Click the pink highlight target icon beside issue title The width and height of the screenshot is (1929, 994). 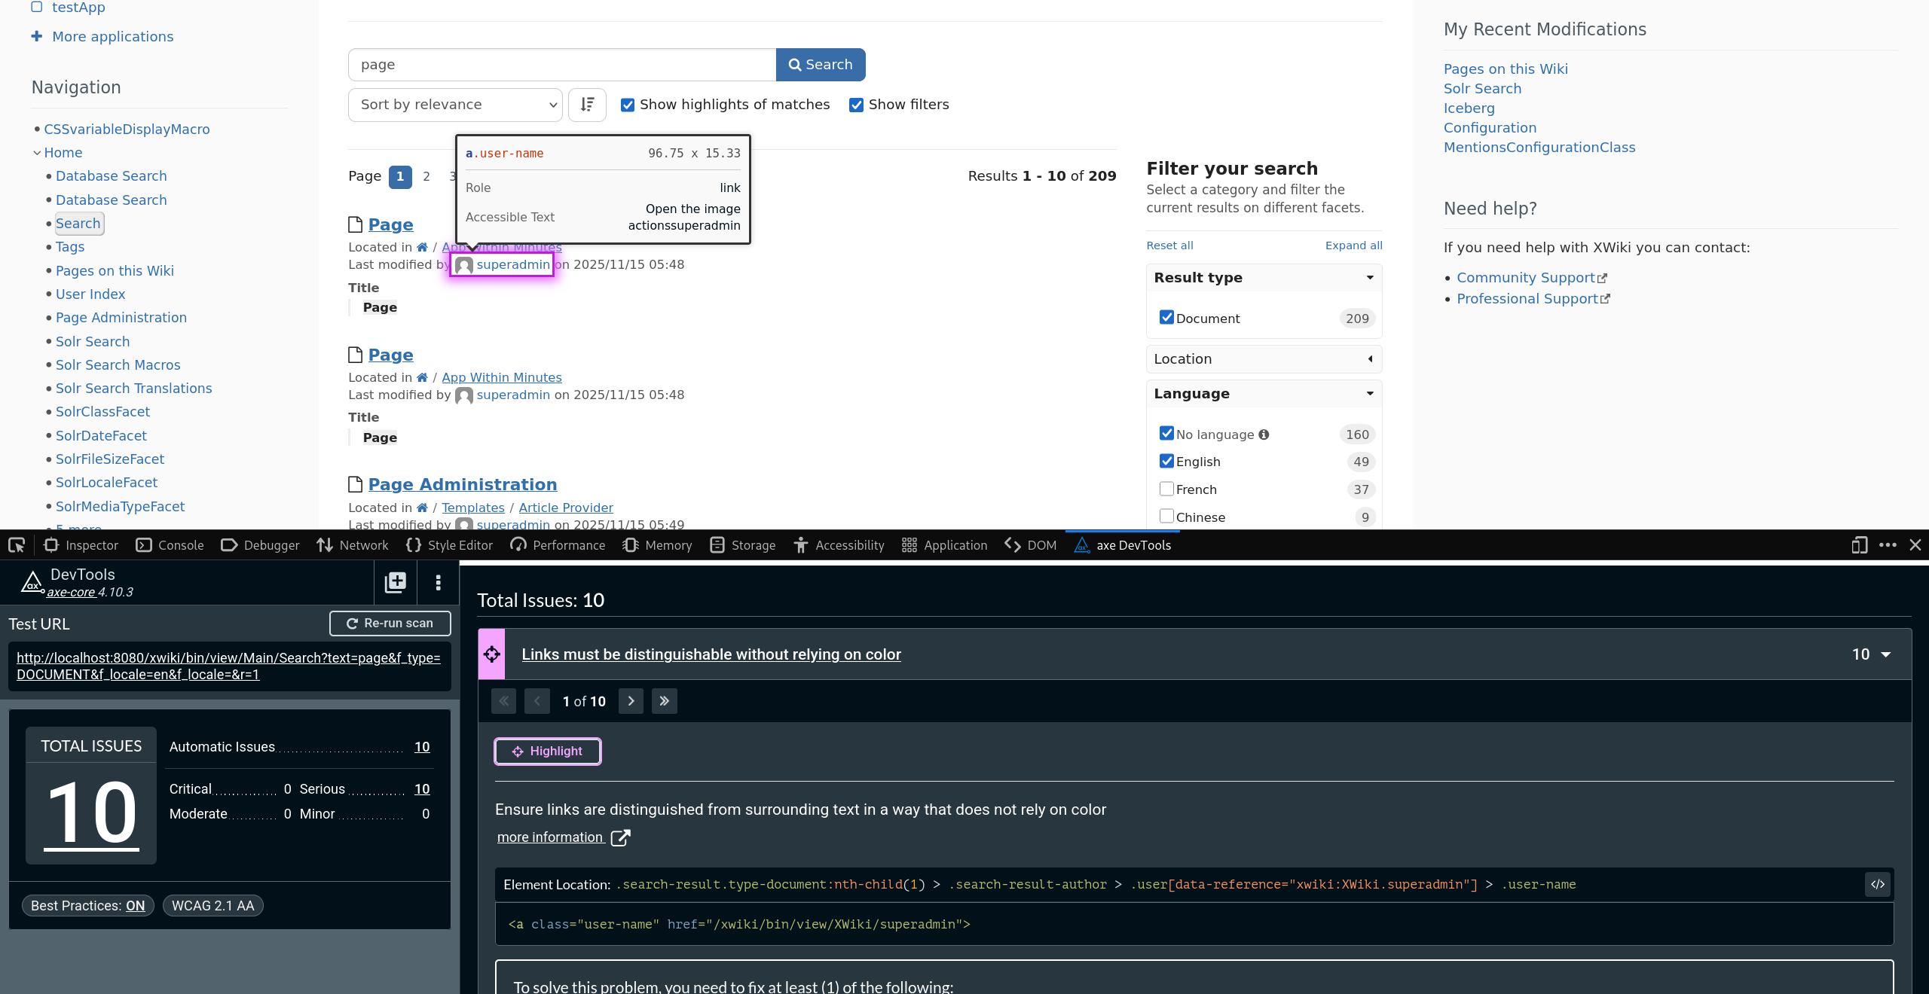point(492,654)
